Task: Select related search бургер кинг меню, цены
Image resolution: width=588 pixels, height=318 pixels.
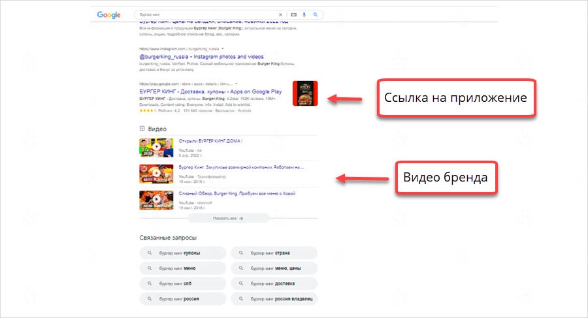Action: coord(274,268)
